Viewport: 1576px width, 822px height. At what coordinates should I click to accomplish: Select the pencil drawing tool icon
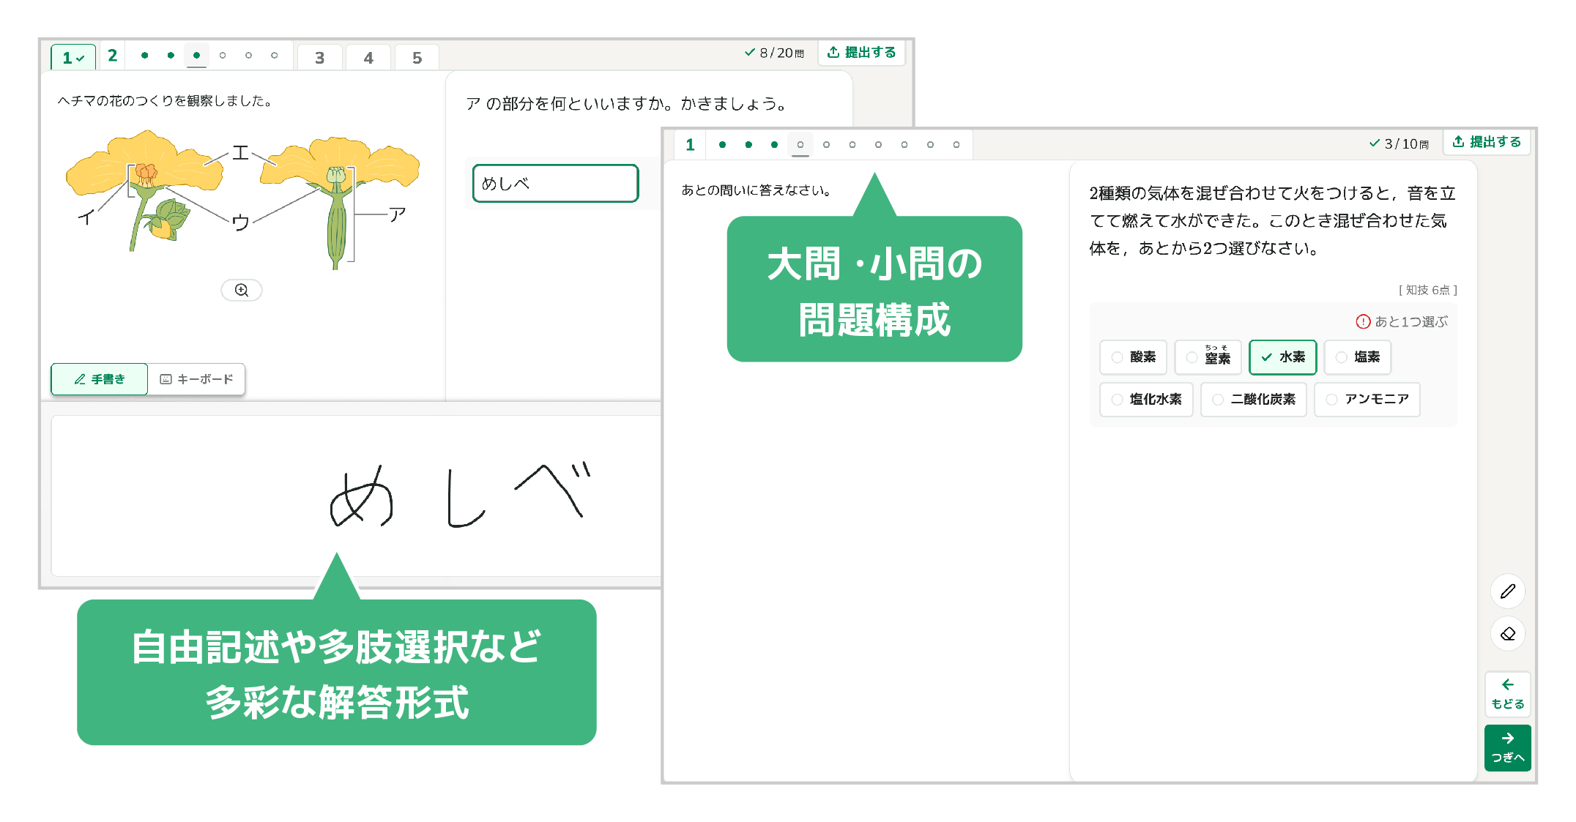click(1507, 591)
